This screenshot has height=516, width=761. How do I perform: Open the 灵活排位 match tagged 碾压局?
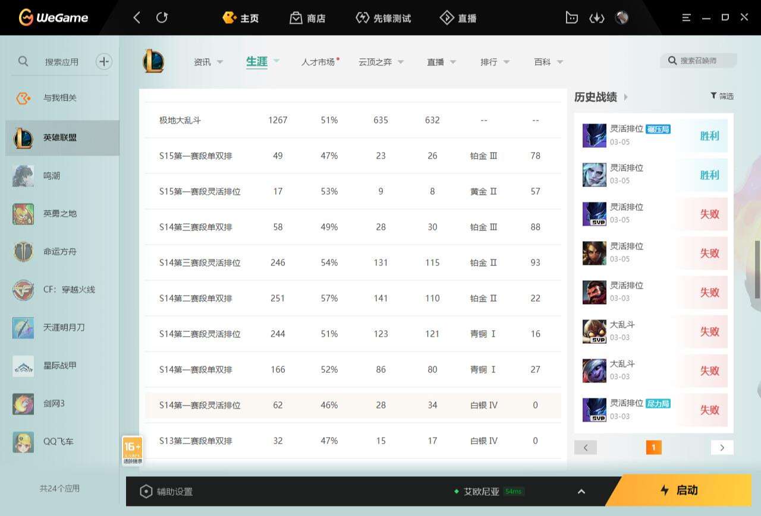[x=654, y=136]
